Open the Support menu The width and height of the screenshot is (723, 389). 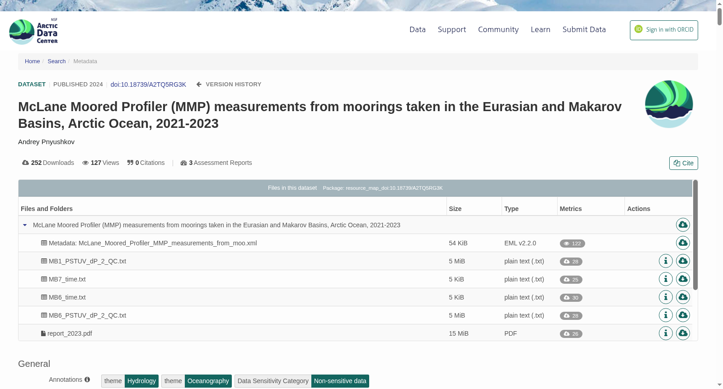tap(452, 29)
